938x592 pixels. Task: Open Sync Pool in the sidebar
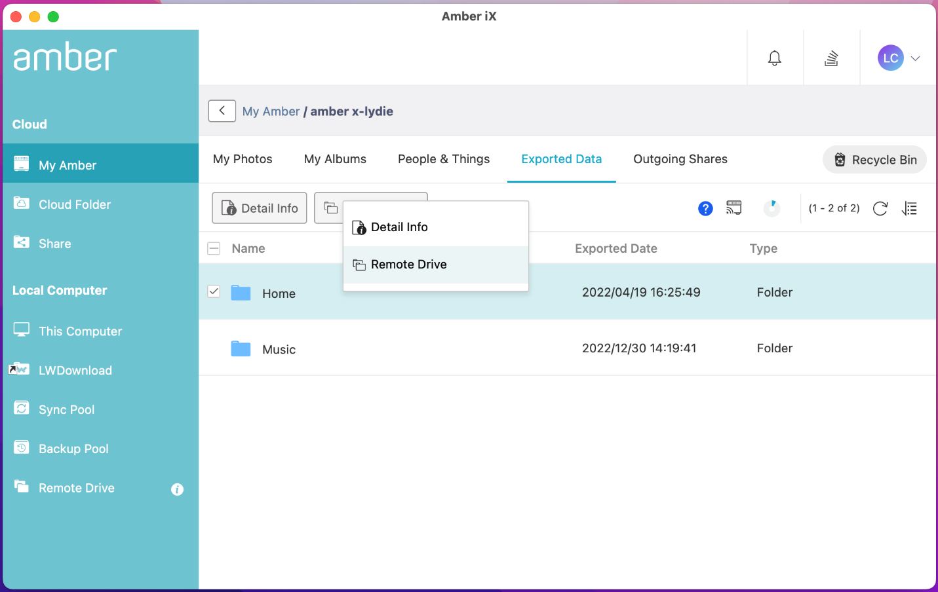[101, 409]
